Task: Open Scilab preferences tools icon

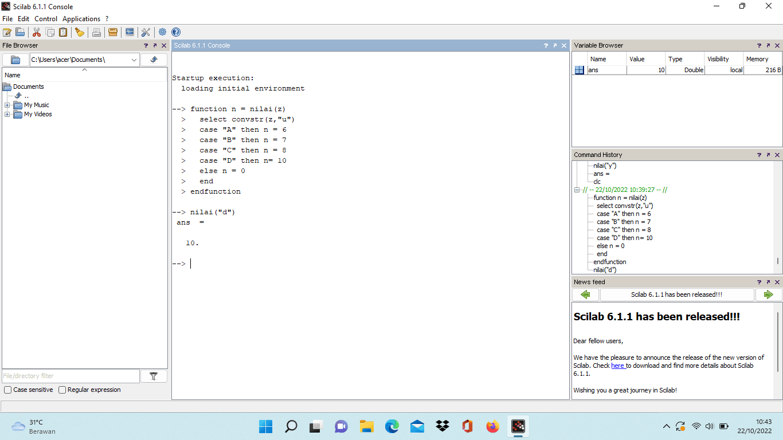Action: tap(146, 32)
